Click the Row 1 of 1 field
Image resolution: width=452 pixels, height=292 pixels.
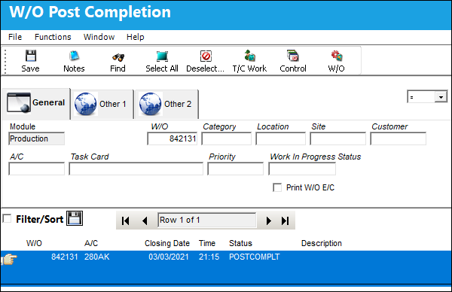tap(206, 221)
